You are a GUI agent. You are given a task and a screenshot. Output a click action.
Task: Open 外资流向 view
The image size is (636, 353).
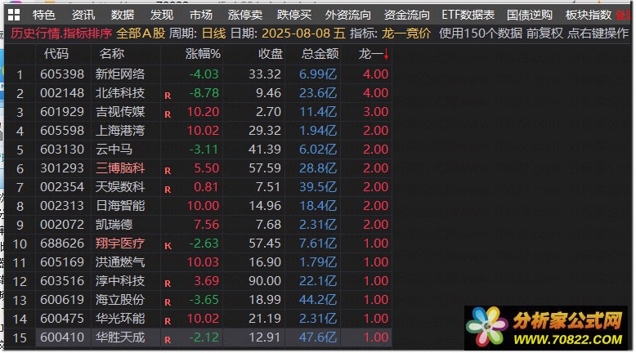point(348,15)
